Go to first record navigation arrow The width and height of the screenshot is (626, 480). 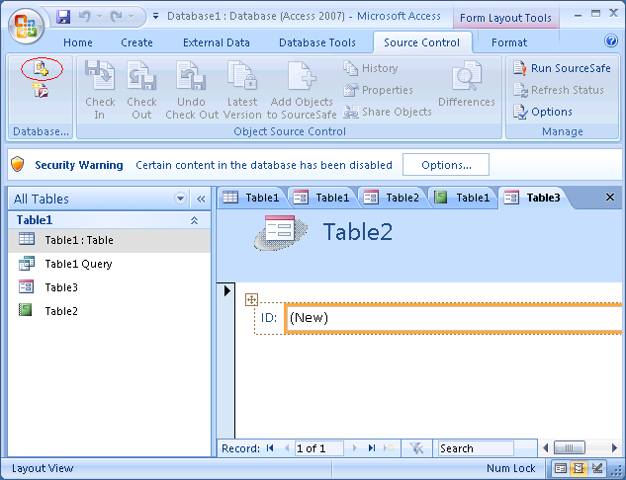coord(270,448)
